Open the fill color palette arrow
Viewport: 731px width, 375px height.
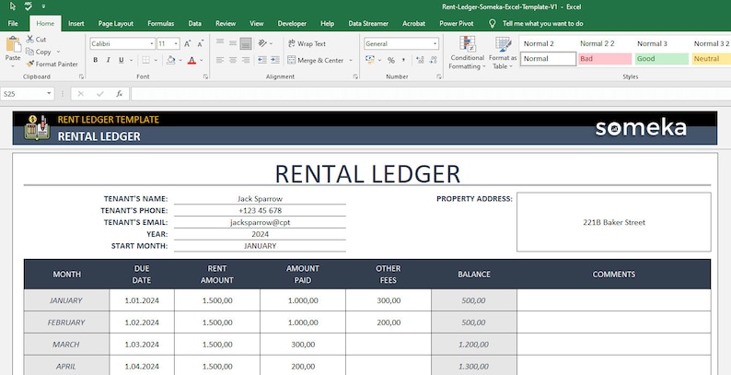[180, 60]
